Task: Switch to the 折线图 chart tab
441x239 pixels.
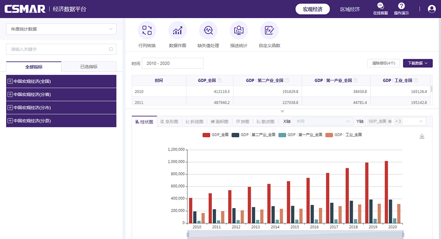Action: coord(194,122)
